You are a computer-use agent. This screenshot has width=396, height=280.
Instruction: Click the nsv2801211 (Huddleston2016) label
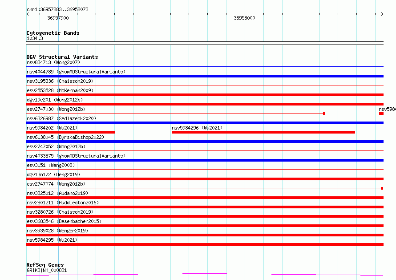click(x=63, y=203)
